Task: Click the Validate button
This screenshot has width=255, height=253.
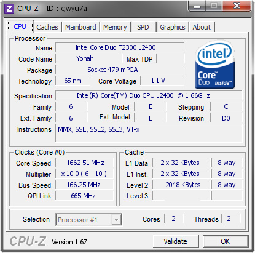Action: click(x=175, y=241)
